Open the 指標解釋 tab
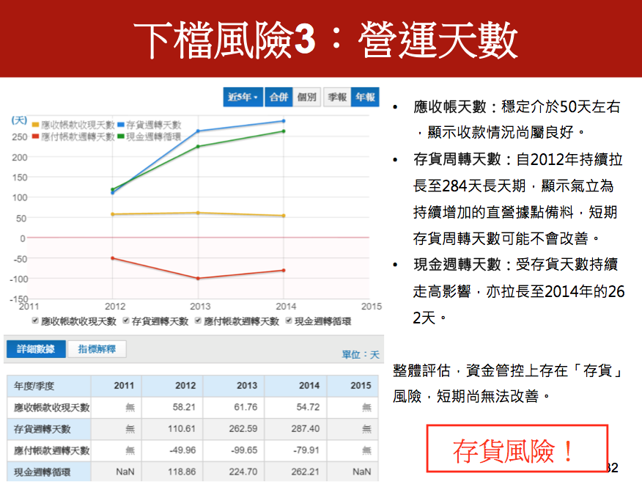Image resolution: width=642 pixels, height=487 pixels. [x=97, y=350]
